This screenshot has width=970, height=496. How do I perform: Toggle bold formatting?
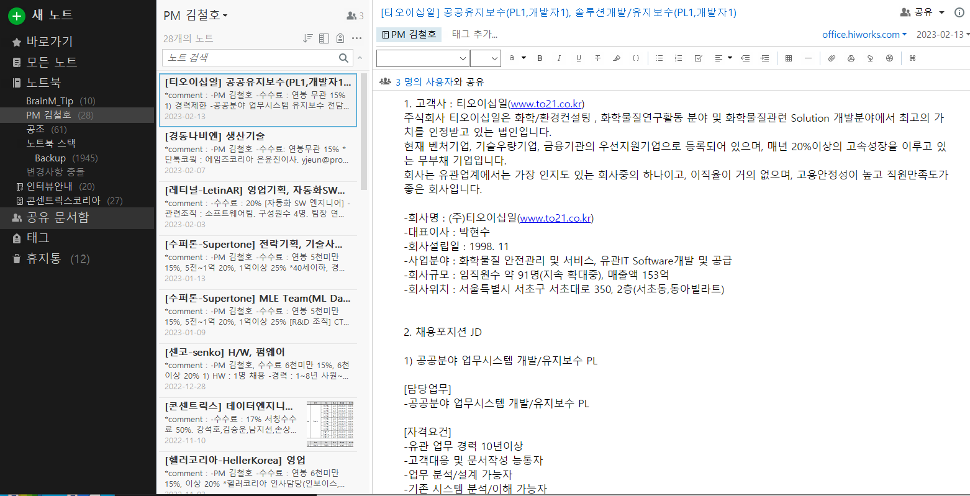[540, 58]
